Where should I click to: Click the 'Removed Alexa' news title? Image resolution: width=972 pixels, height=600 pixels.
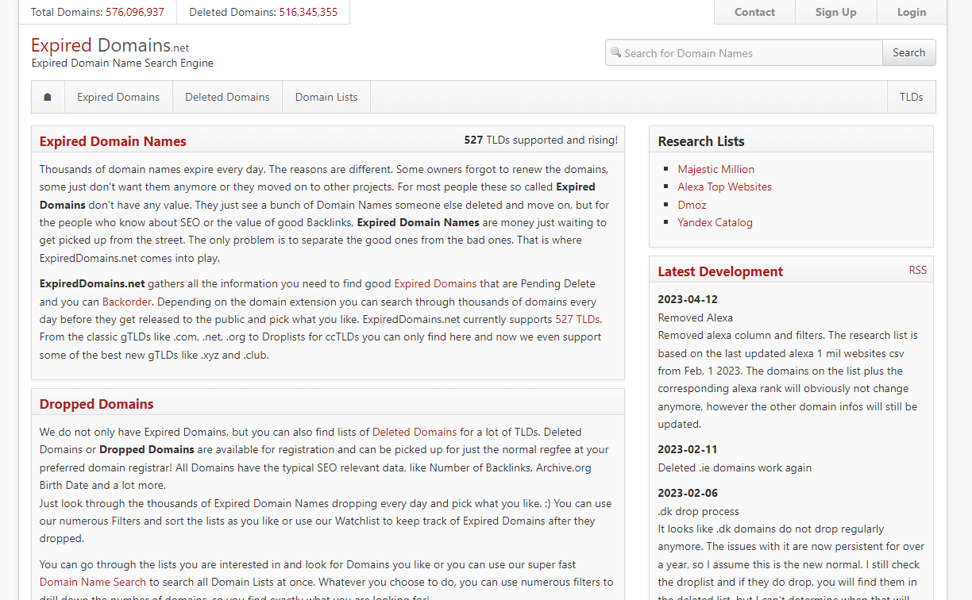(696, 317)
